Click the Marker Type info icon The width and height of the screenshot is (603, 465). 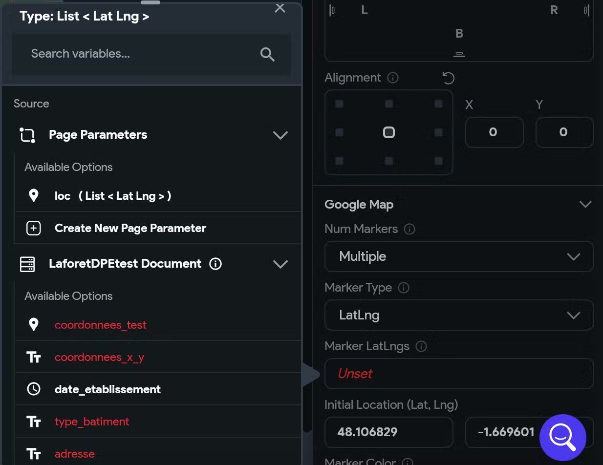404,288
